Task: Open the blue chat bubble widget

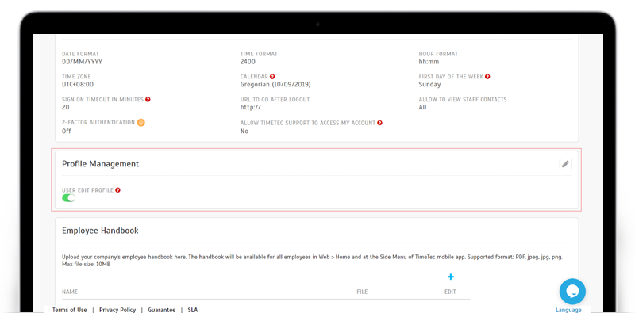Action: point(572,291)
